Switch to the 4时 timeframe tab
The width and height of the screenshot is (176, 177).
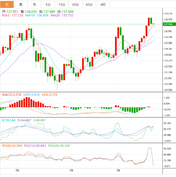point(103,4)
